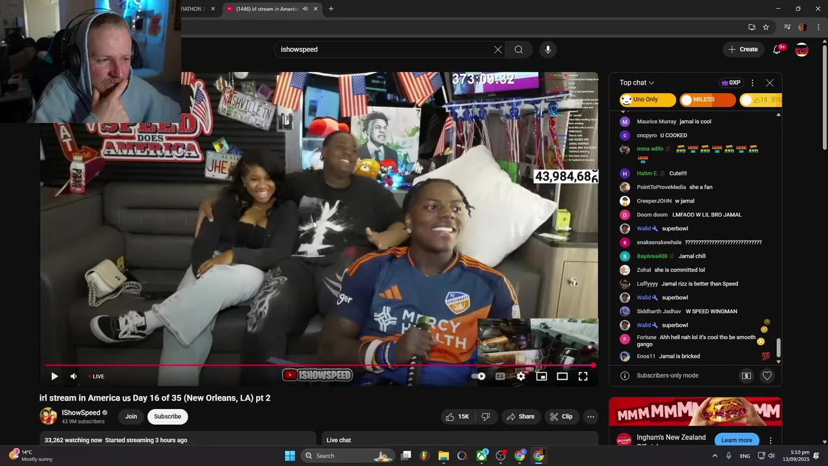
Task: Toggle subtitles CC button
Action: point(500,376)
